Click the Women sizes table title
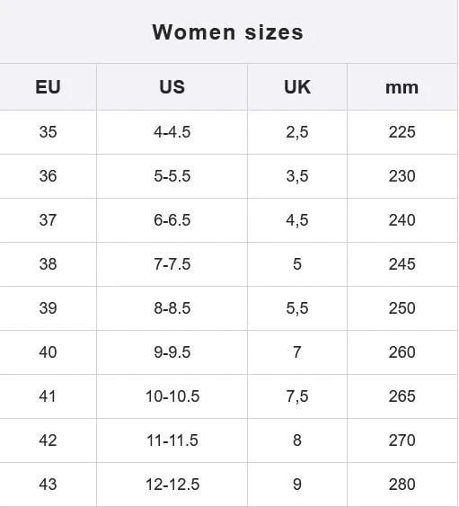 (x=228, y=32)
